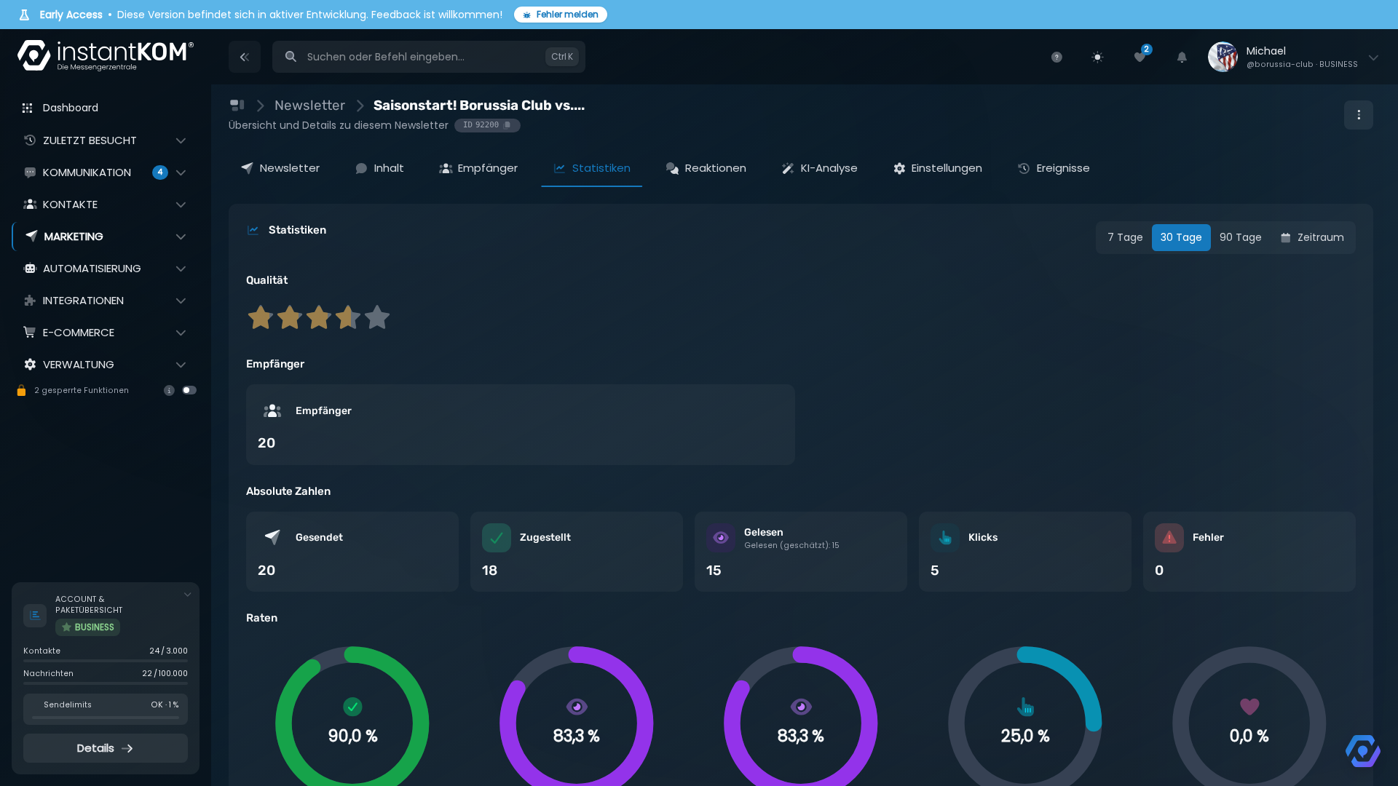Click the Fehler melden button
1398x786 pixels.
(x=561, y=15)
